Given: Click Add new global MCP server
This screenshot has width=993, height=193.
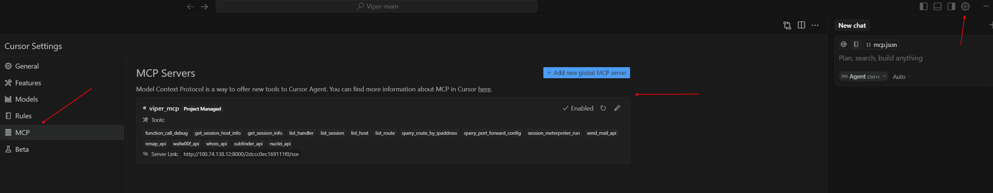Looking at the screenshot, I should 586,73.
